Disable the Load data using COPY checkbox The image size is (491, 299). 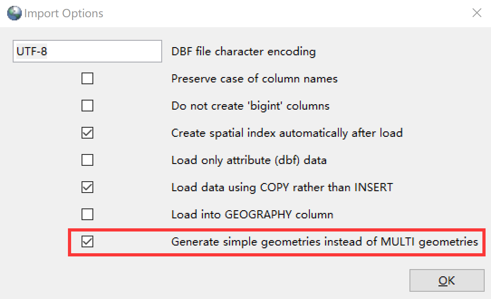pos(87,187)
